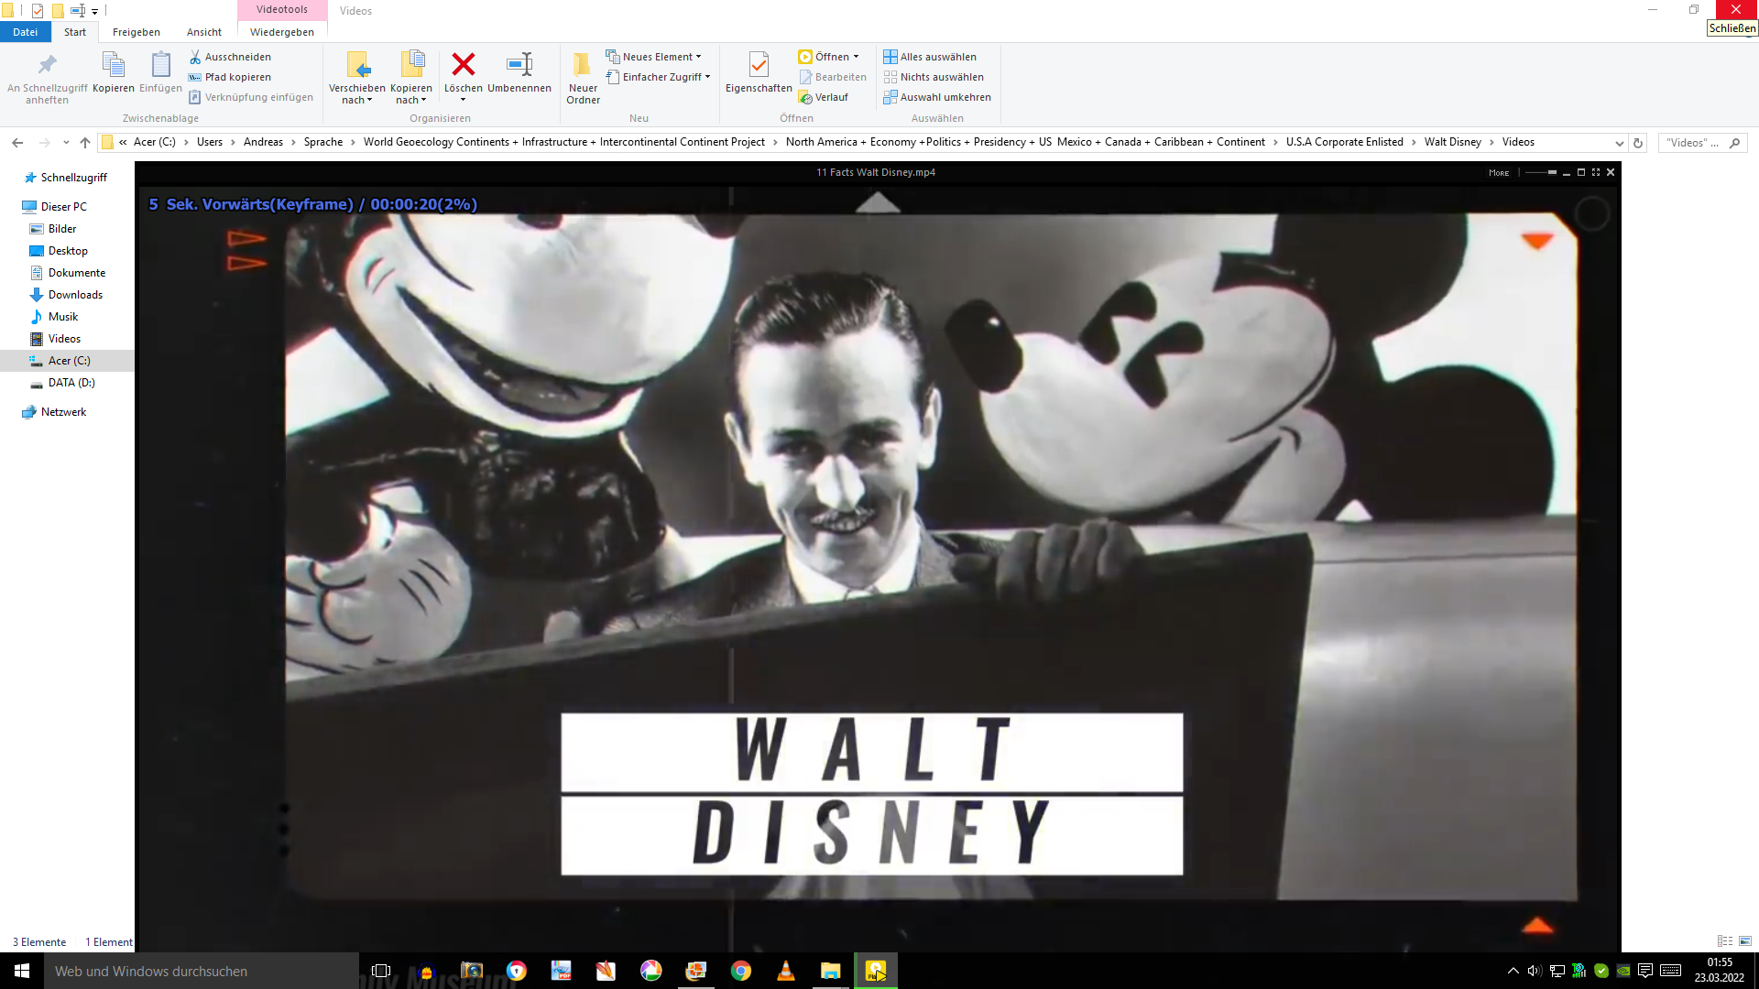The image size is (1759, 989).
Task: Show hidden tray icons chevron
Action: (x=1513, y=971)
